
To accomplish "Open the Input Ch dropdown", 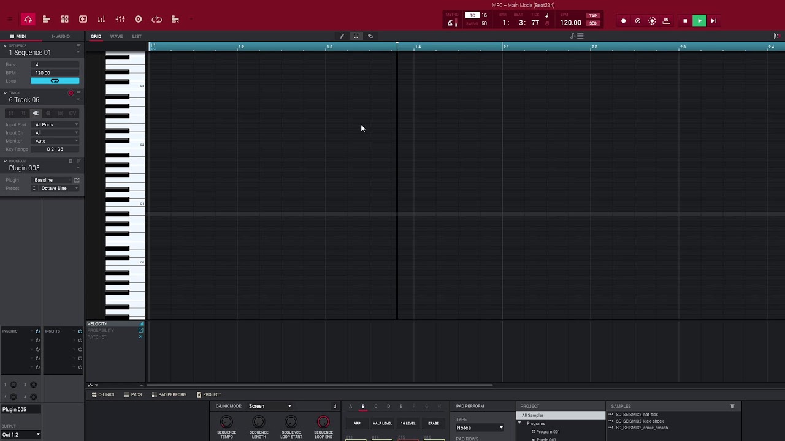I will tap(55, 133).
